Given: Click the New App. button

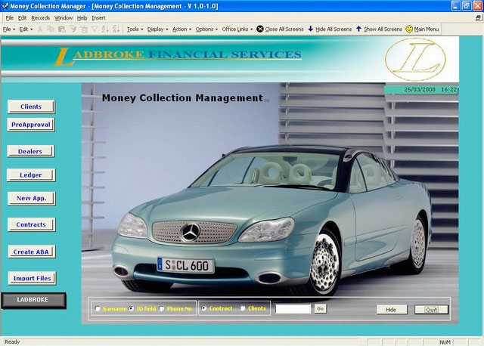Looking at the screenshot, I should 32,198.
